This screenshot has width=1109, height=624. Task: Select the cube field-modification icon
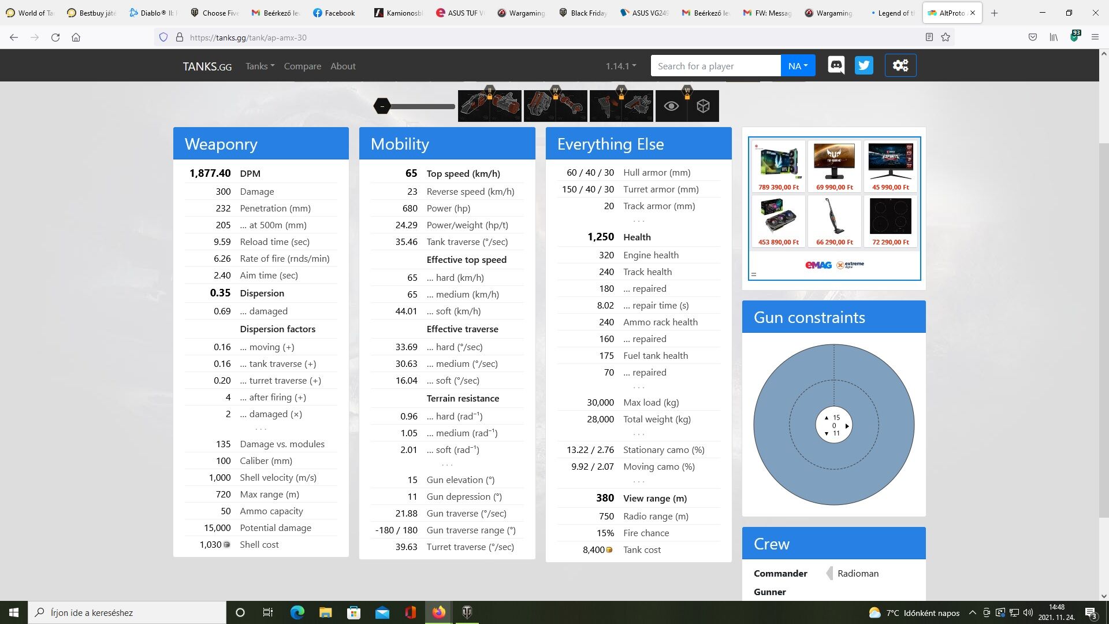tap(703, 106)
